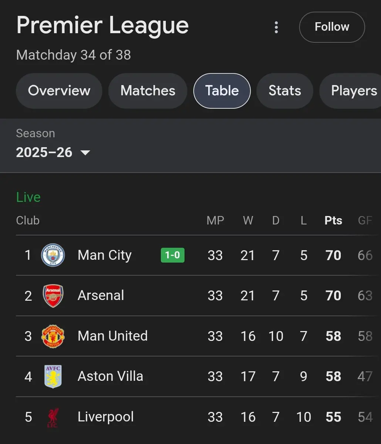
Task: Click the Arsenal club crest
Action: (53, 296)
